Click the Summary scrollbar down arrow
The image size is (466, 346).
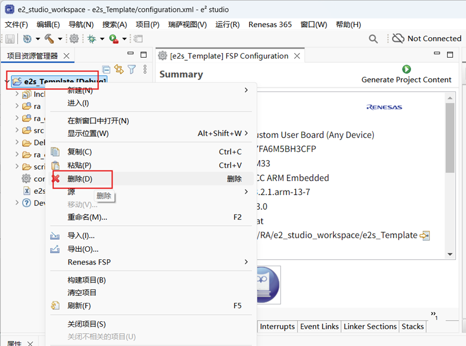click(x=450, y=254)
